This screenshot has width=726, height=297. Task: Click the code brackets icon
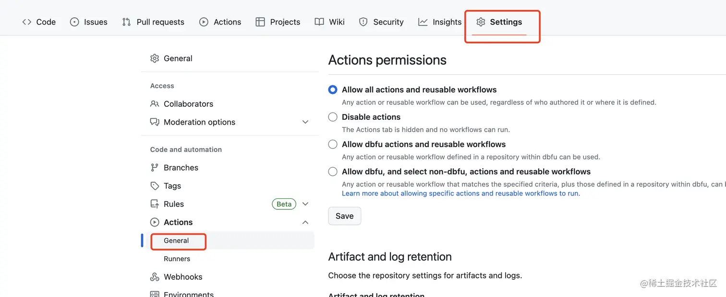coord(27,22)
